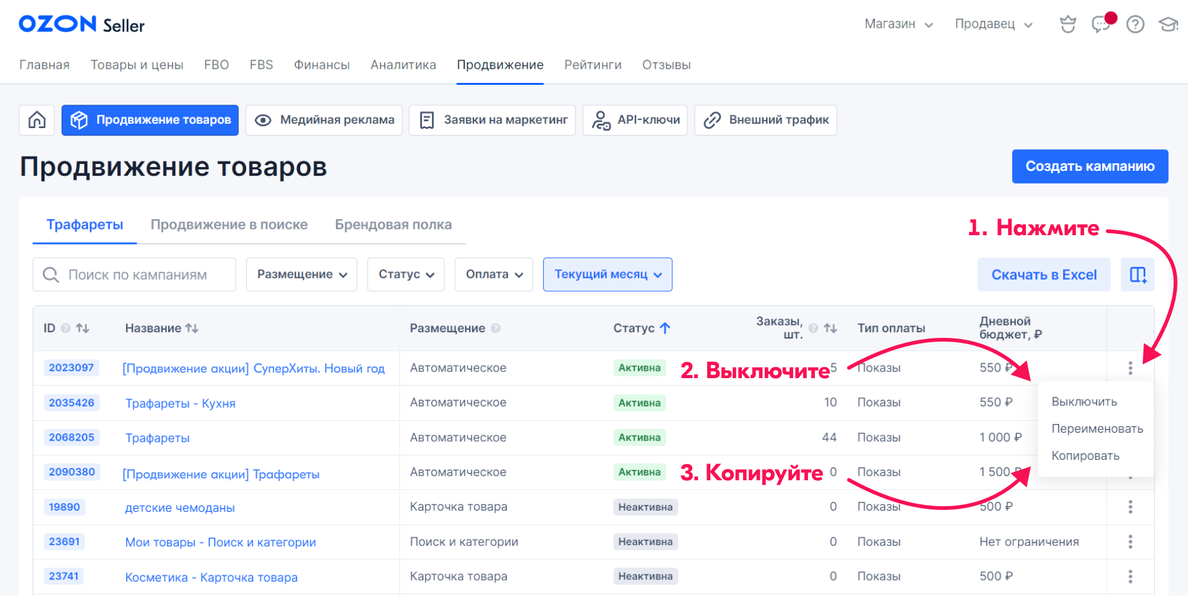Open table column settings icon

tap(1138, 275)
